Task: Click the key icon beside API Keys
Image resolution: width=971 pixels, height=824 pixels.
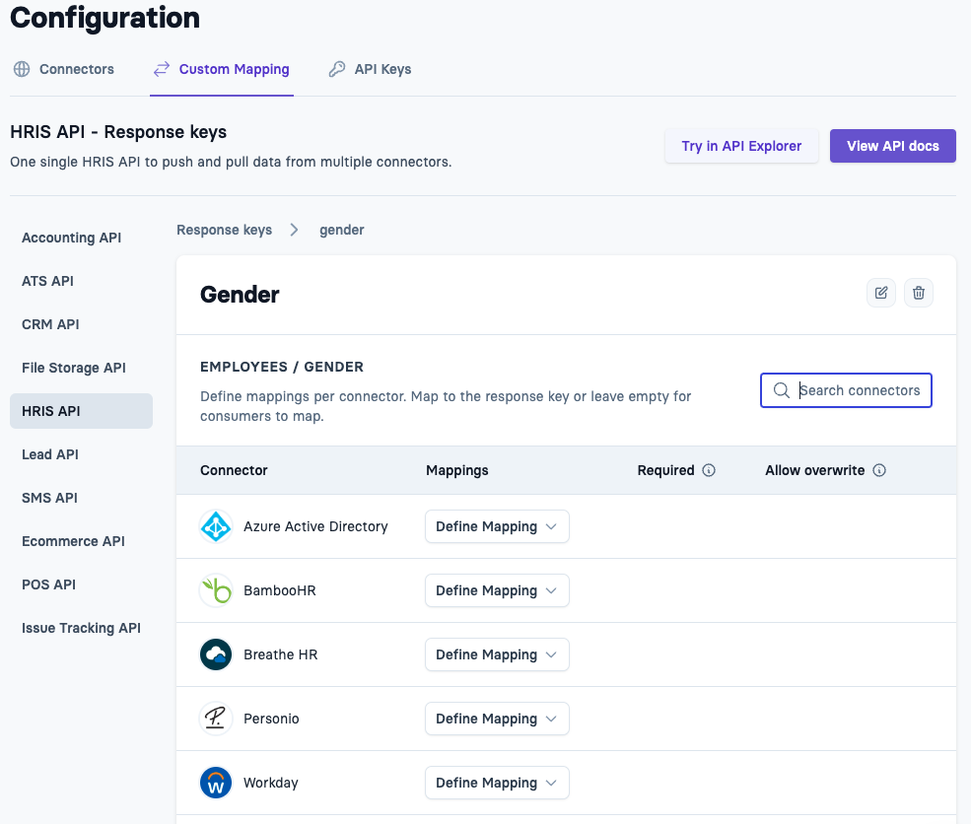Action: (337, 69)
